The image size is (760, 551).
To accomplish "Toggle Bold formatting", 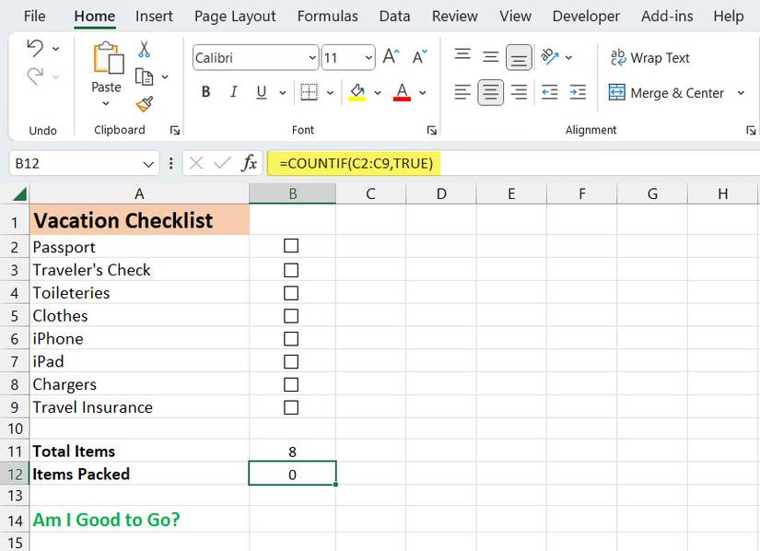I will (x=206, y=92).
